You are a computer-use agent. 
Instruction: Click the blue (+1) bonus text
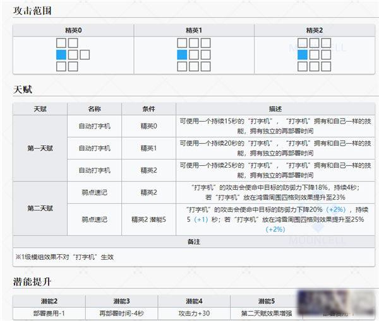(x=201, y=219)
